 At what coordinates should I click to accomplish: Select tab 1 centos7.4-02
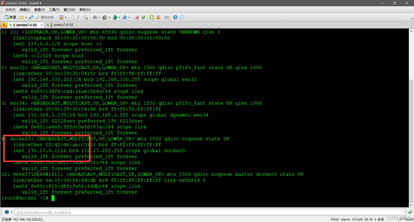[25, 25]
